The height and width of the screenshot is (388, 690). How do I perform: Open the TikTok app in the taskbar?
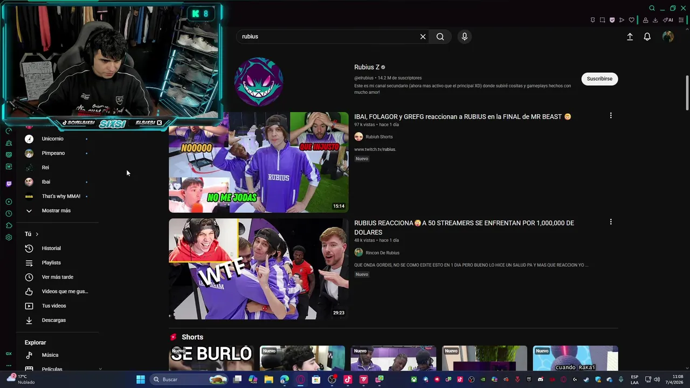pos(348,379)
